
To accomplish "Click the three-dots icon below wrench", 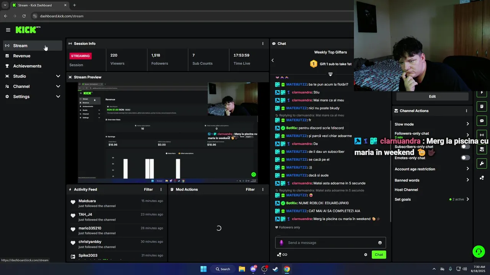I will (482, 178).
